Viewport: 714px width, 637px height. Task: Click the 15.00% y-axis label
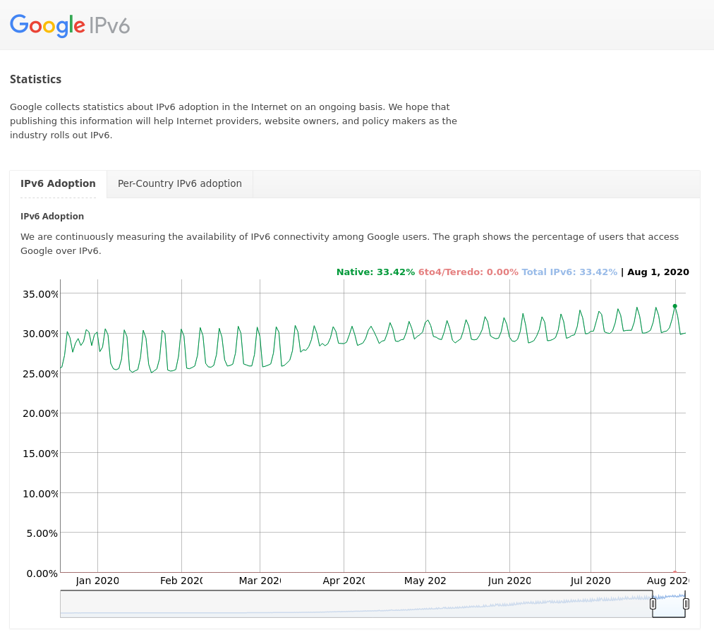tap(40, 454)
